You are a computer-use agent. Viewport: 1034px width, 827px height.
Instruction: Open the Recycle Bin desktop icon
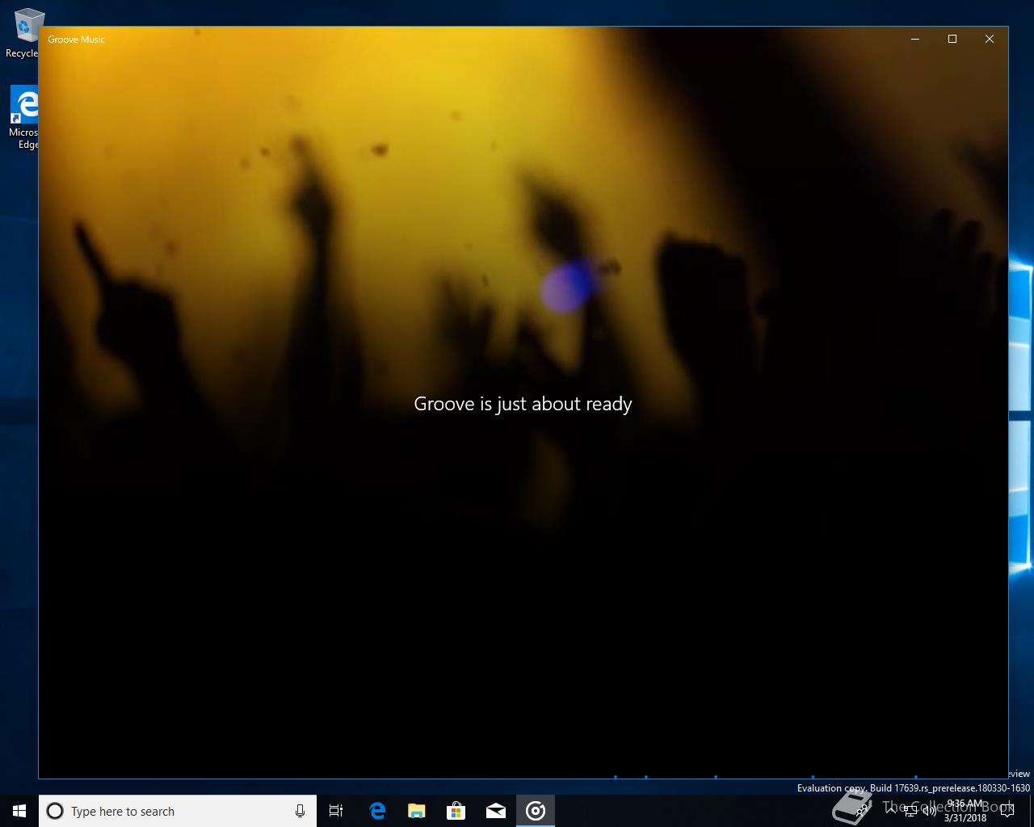click(x=24, y=34)
